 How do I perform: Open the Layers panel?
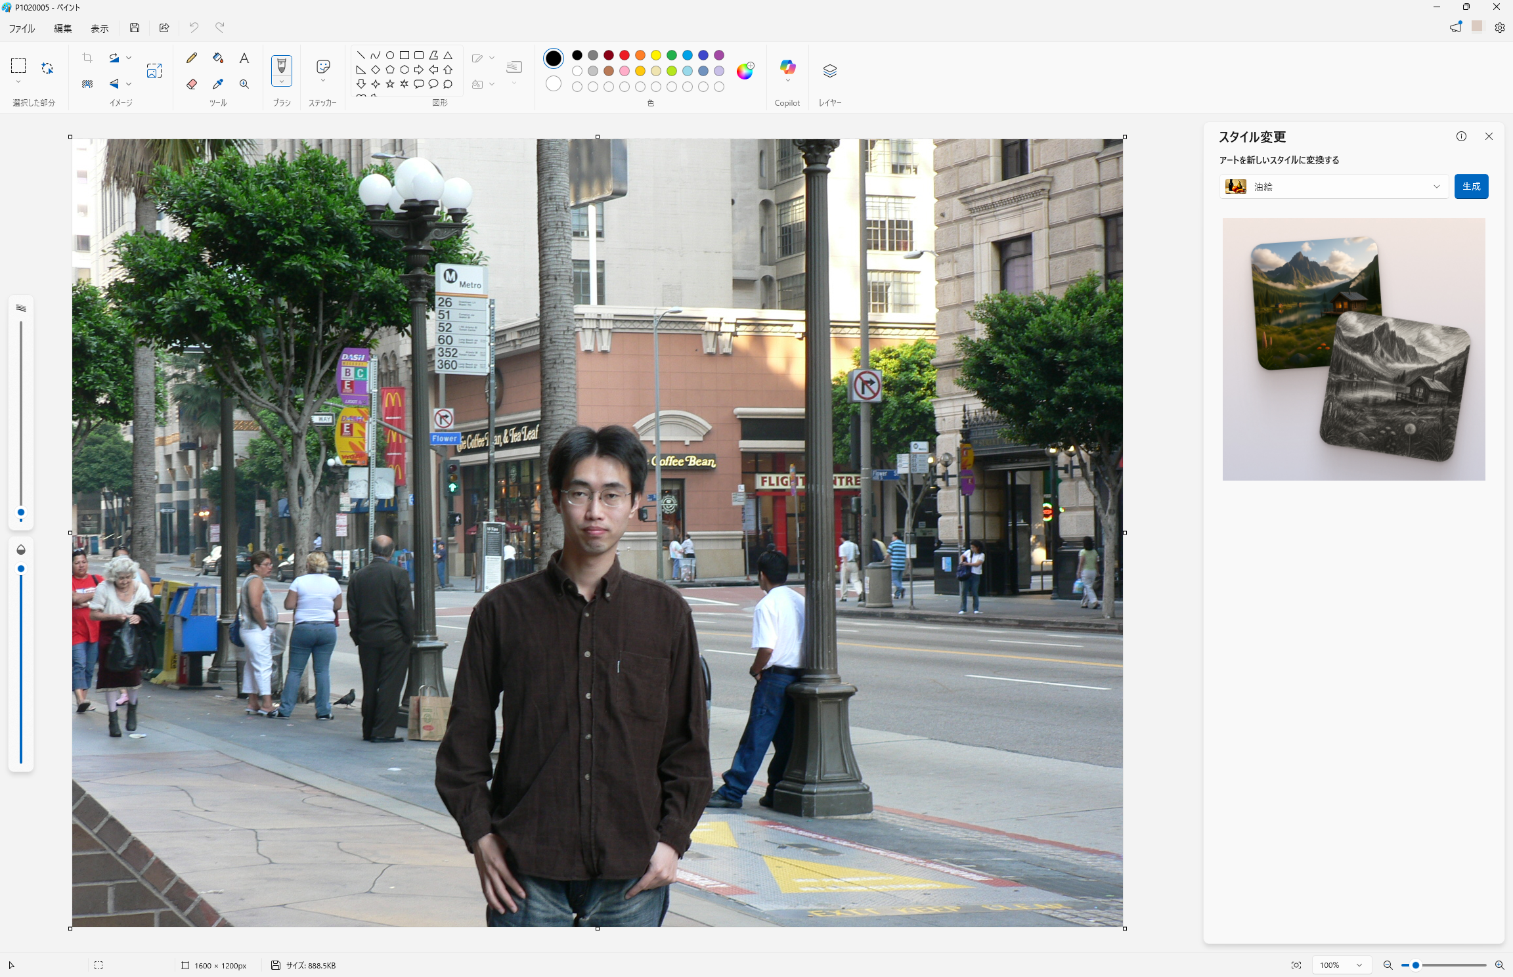click(829, 71)
